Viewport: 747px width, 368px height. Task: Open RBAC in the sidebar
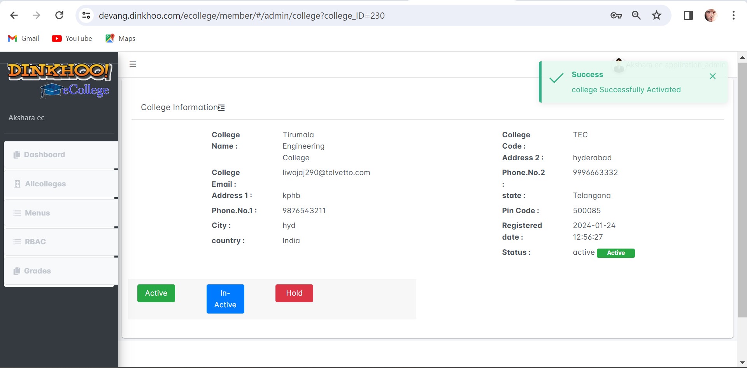coord(61,242)
